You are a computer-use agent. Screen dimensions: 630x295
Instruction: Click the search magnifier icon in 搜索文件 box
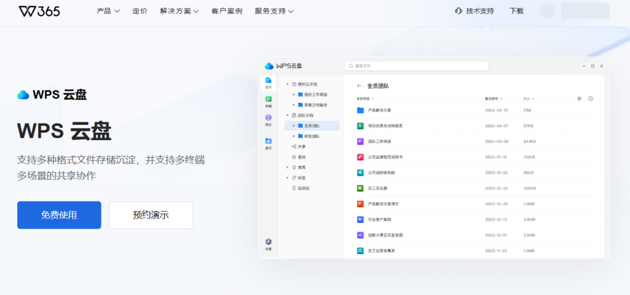(x=351, y=66)
